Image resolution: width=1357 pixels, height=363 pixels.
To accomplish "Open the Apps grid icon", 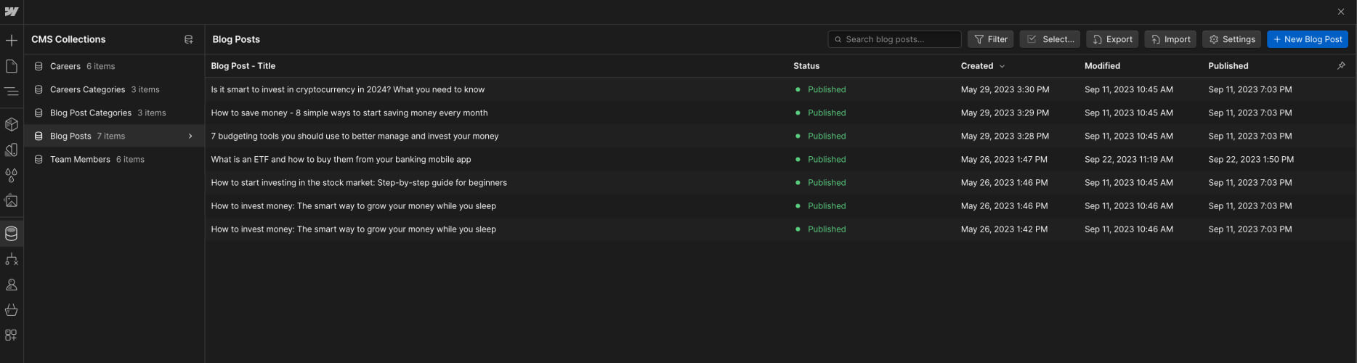I will click(12, 335).
